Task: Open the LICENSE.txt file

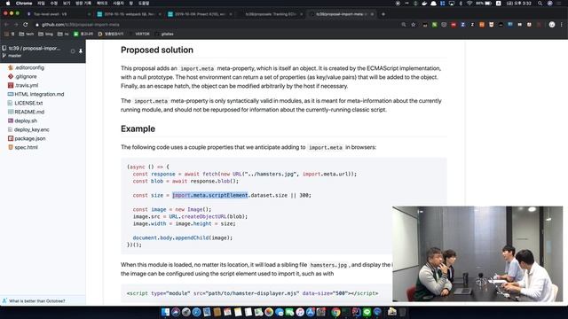Action: coord(28,103)
